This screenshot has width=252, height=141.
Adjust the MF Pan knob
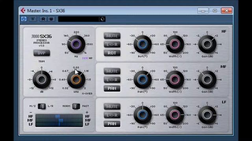pos(143,80)
